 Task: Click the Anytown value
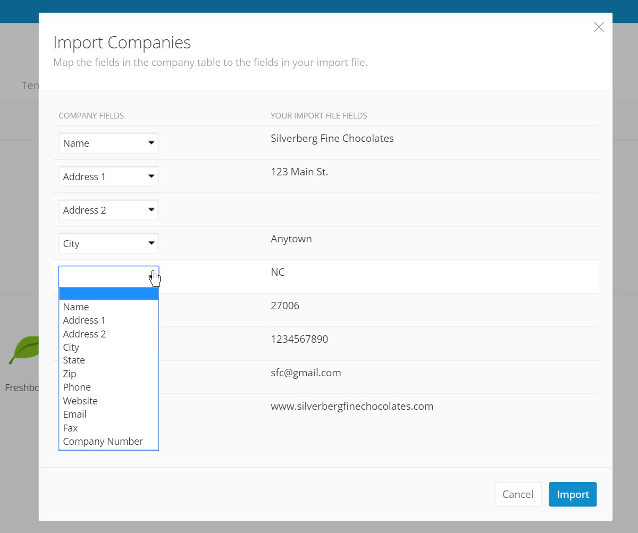(291, 239)
